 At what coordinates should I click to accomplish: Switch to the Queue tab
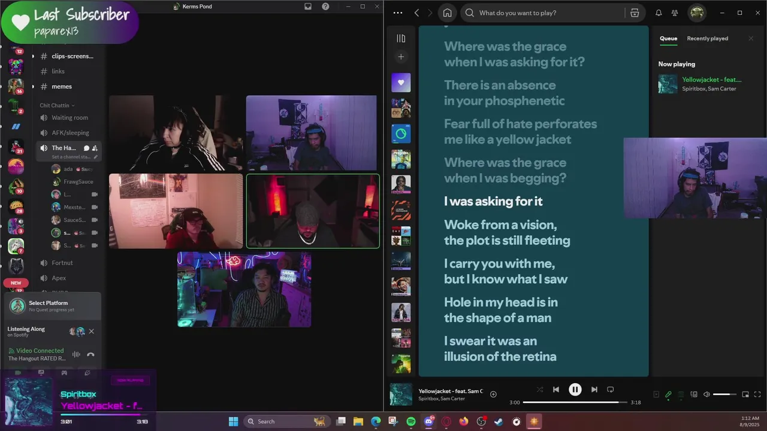tap(668, 38)
